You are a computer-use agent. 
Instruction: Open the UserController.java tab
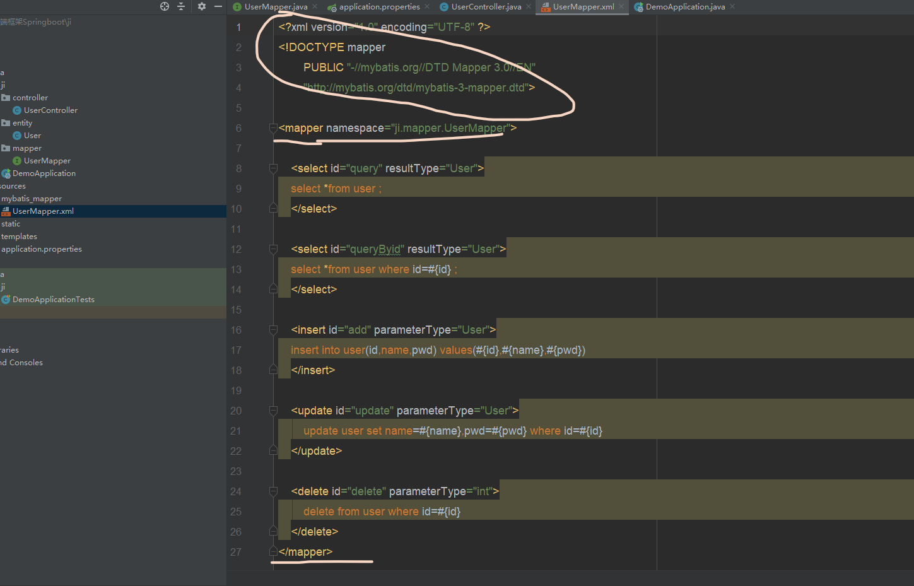tap(486, 7)
